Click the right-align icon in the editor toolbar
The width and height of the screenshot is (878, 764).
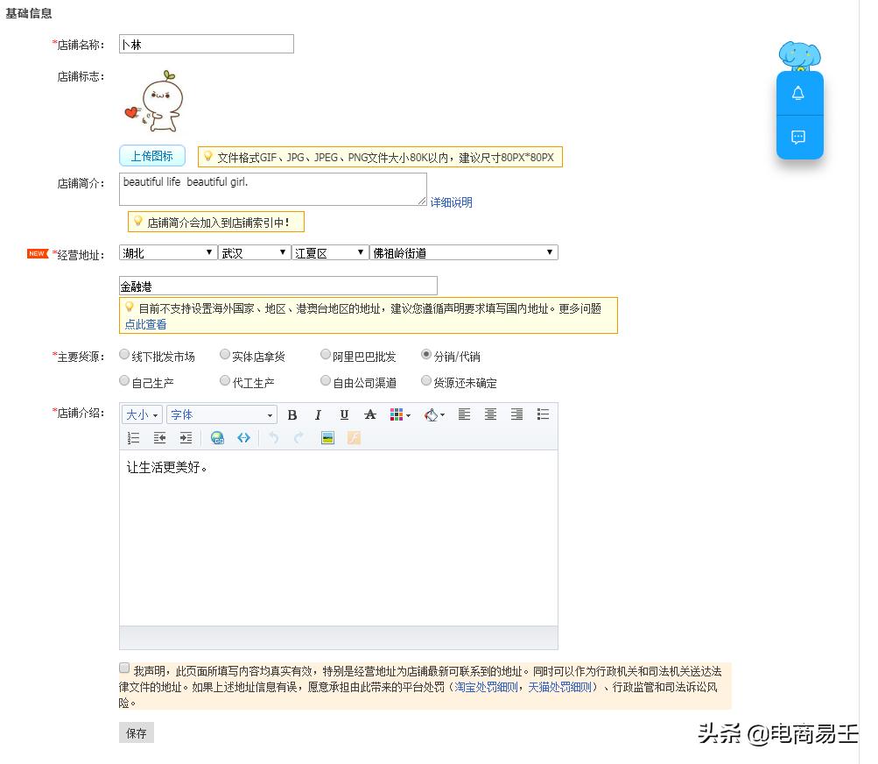click(518, 414)
